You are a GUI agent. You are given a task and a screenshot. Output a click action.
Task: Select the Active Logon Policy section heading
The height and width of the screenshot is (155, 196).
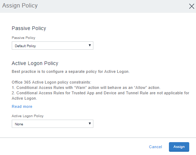35,64
